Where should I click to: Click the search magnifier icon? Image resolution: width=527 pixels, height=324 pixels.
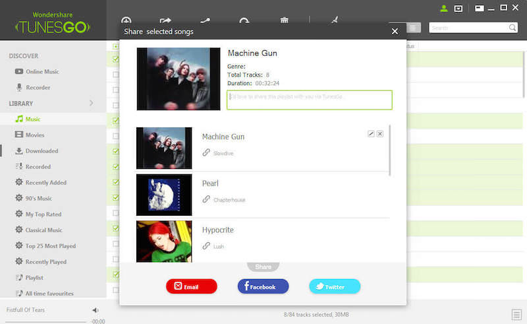[x=513, y=28]
